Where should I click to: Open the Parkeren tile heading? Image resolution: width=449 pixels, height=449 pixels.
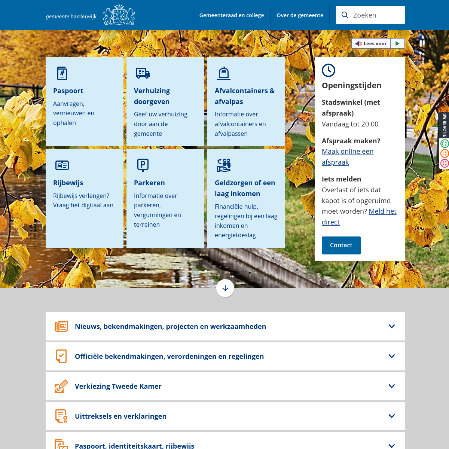(x=149, y=183)
